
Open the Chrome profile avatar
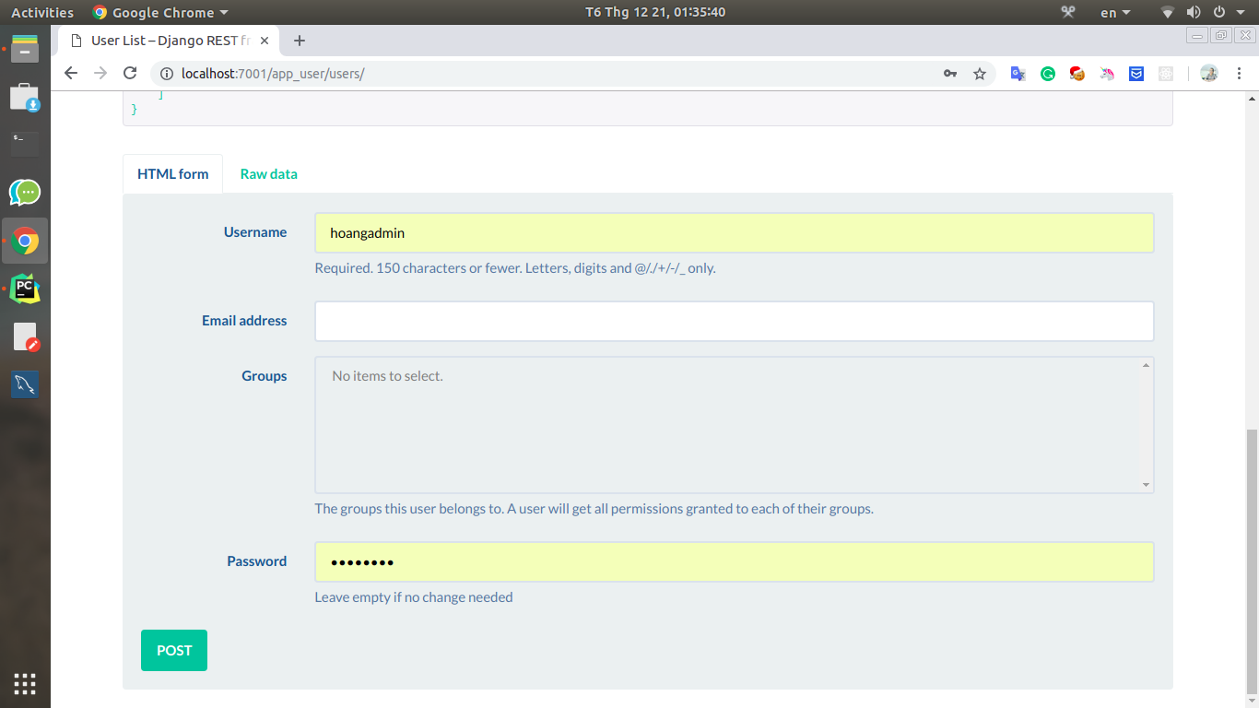tap(1209, 74)
